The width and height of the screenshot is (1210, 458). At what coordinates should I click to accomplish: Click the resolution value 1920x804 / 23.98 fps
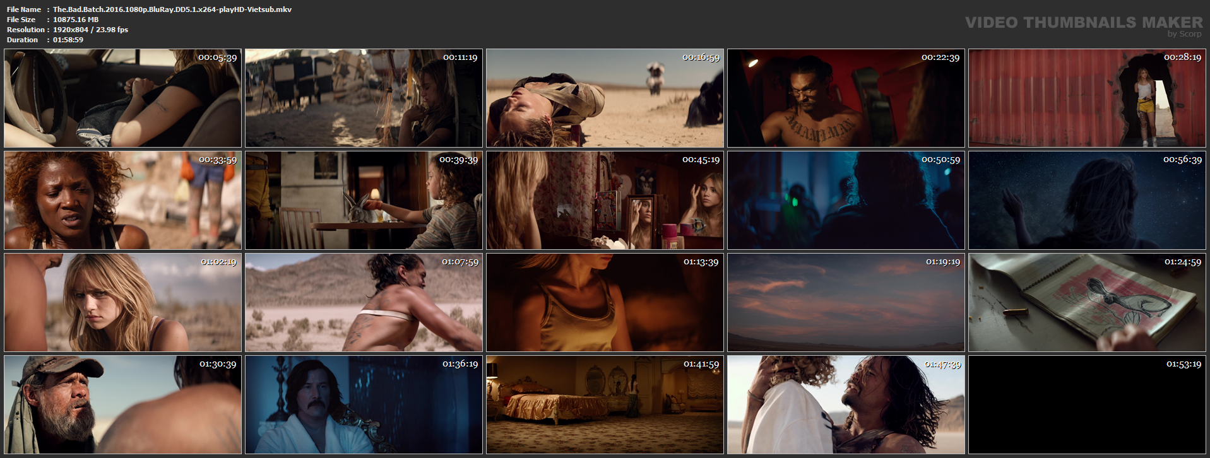pos(90,30)
